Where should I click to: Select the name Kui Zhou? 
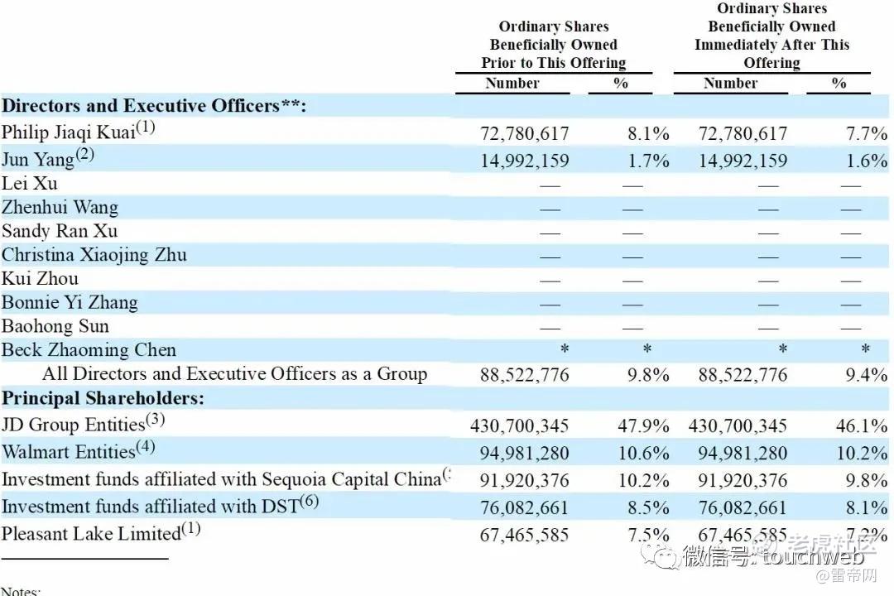(40, 279)
